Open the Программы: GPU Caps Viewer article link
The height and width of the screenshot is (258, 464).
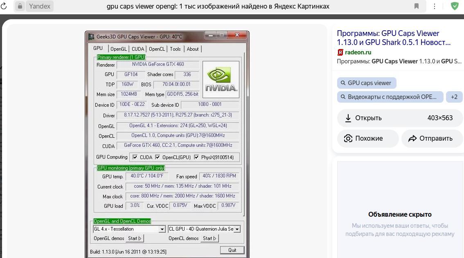click(x=394, y=38)
